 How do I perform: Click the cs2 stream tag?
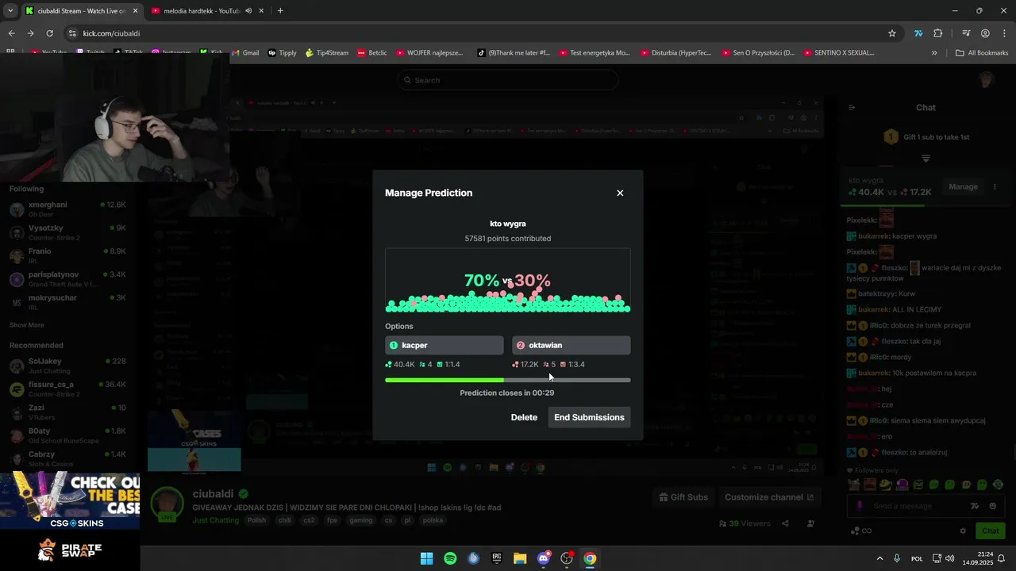309,520
